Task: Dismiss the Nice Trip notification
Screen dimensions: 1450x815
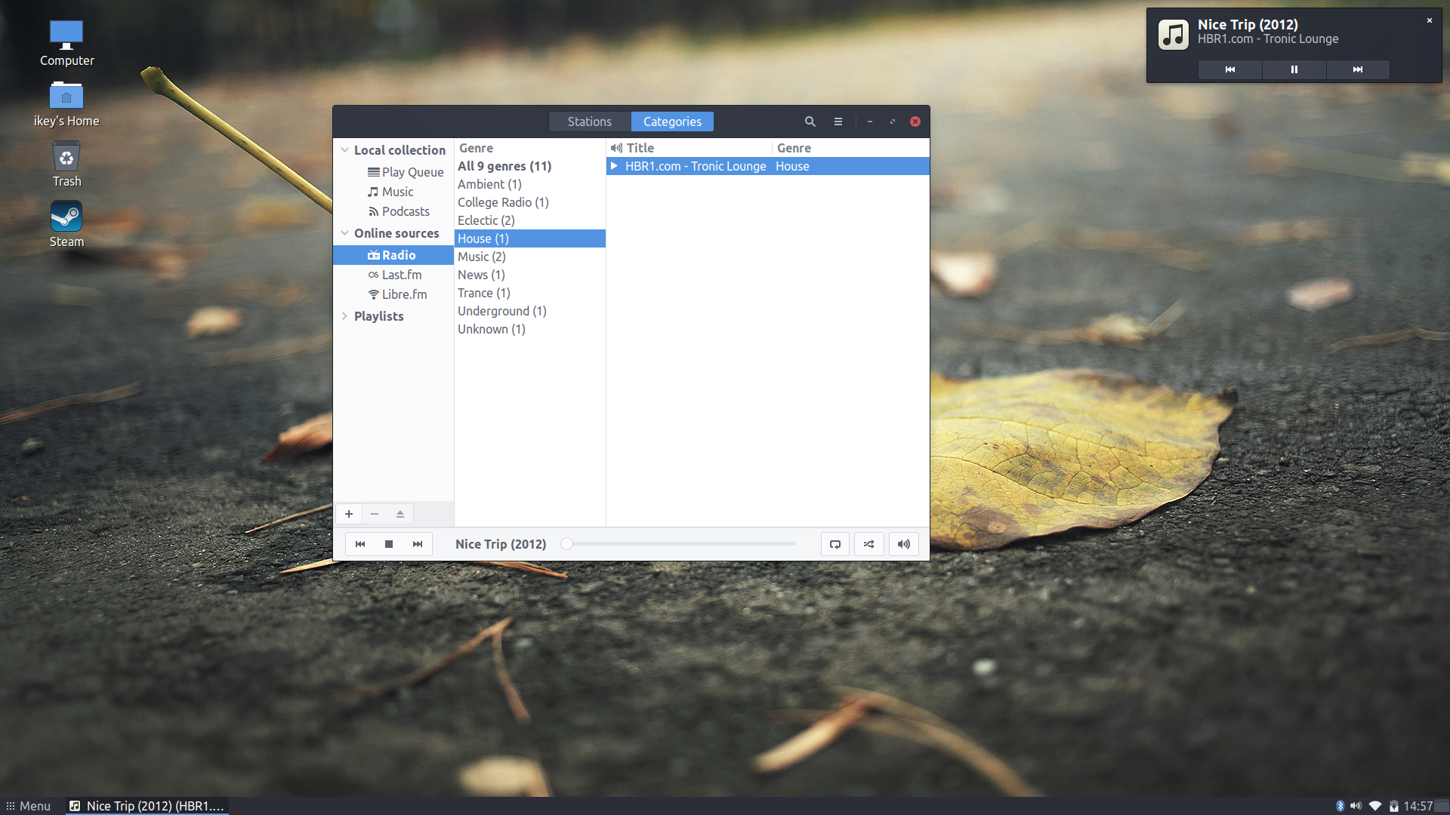Action: coord(1430,20)
